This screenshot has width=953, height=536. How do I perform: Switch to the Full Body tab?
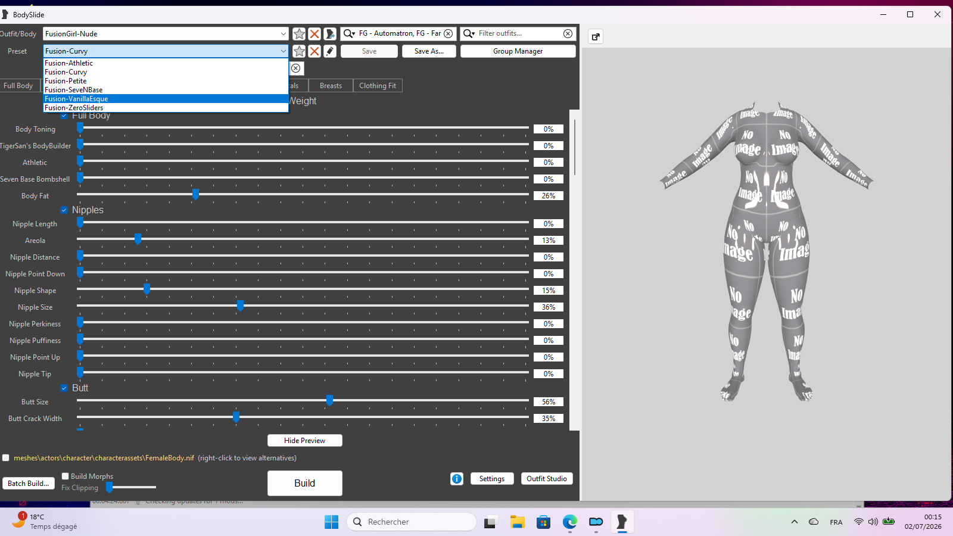[x=18, y=86]
